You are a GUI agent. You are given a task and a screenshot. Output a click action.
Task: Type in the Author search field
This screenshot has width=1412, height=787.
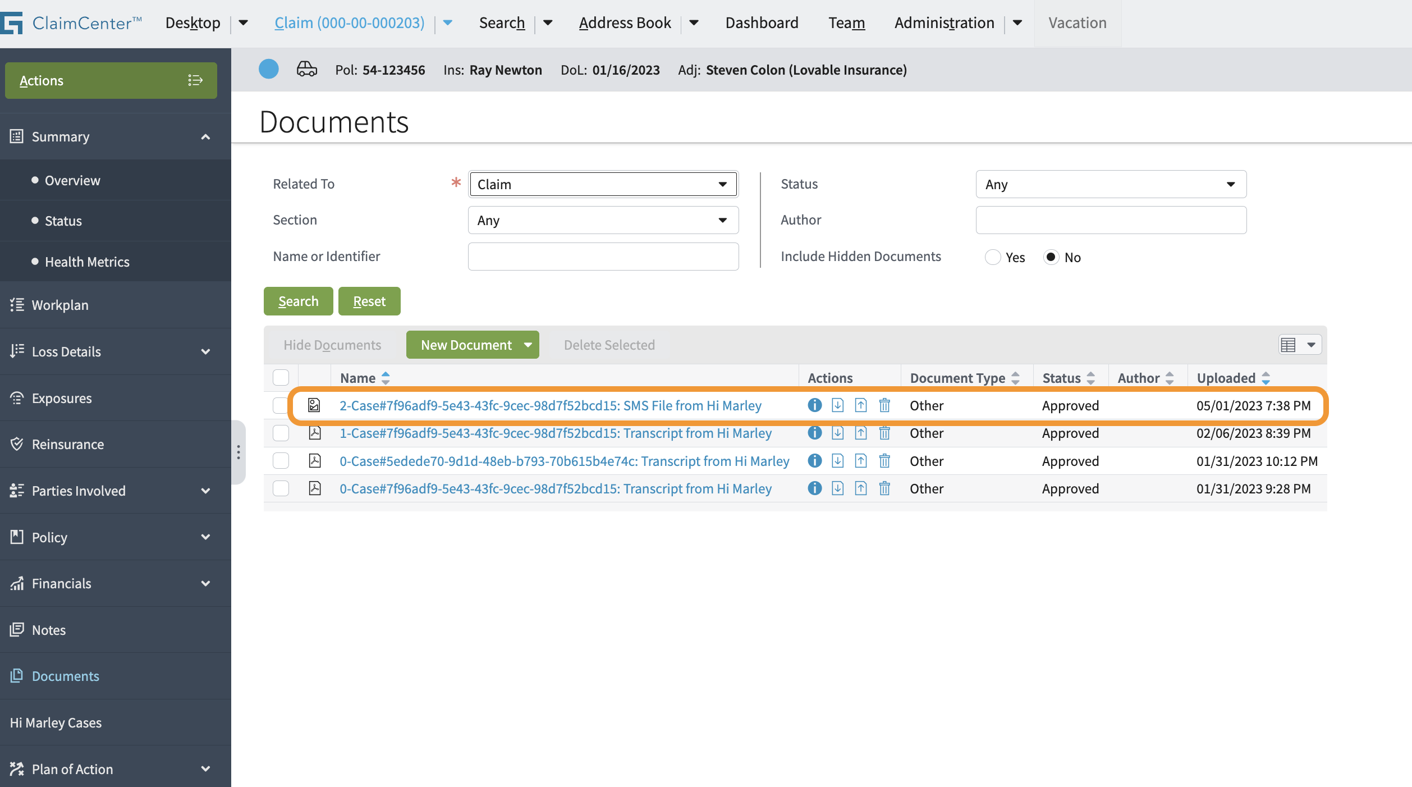(x=1111, y=219)
